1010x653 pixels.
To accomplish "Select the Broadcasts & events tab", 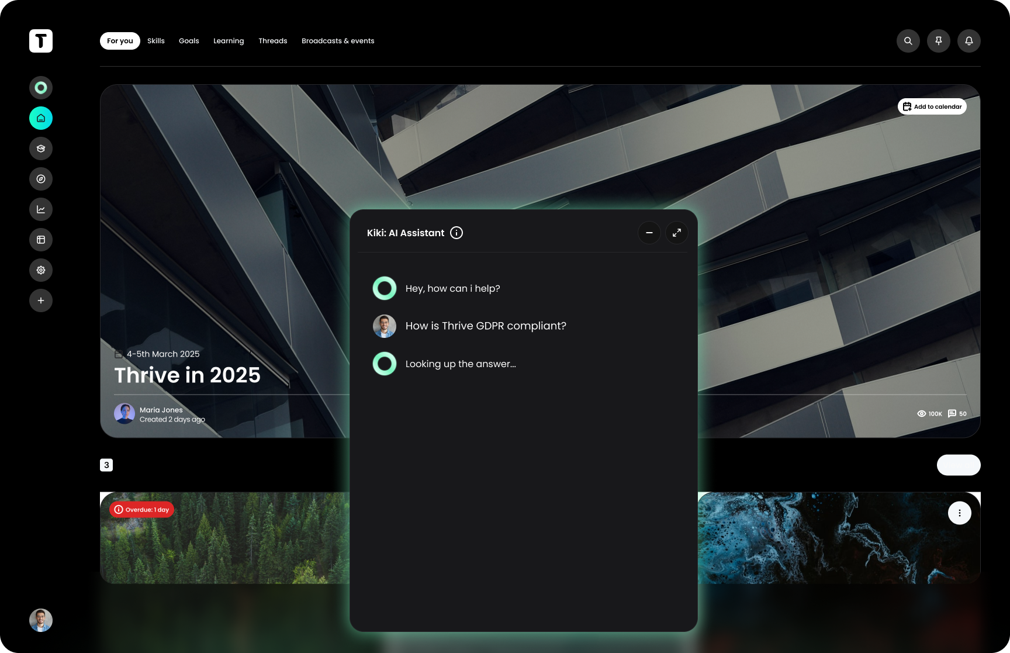I will (x=337, y=41).
